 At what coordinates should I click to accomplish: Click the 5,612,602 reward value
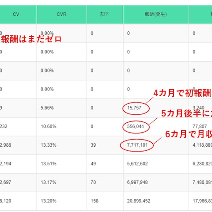pos(137,164)
